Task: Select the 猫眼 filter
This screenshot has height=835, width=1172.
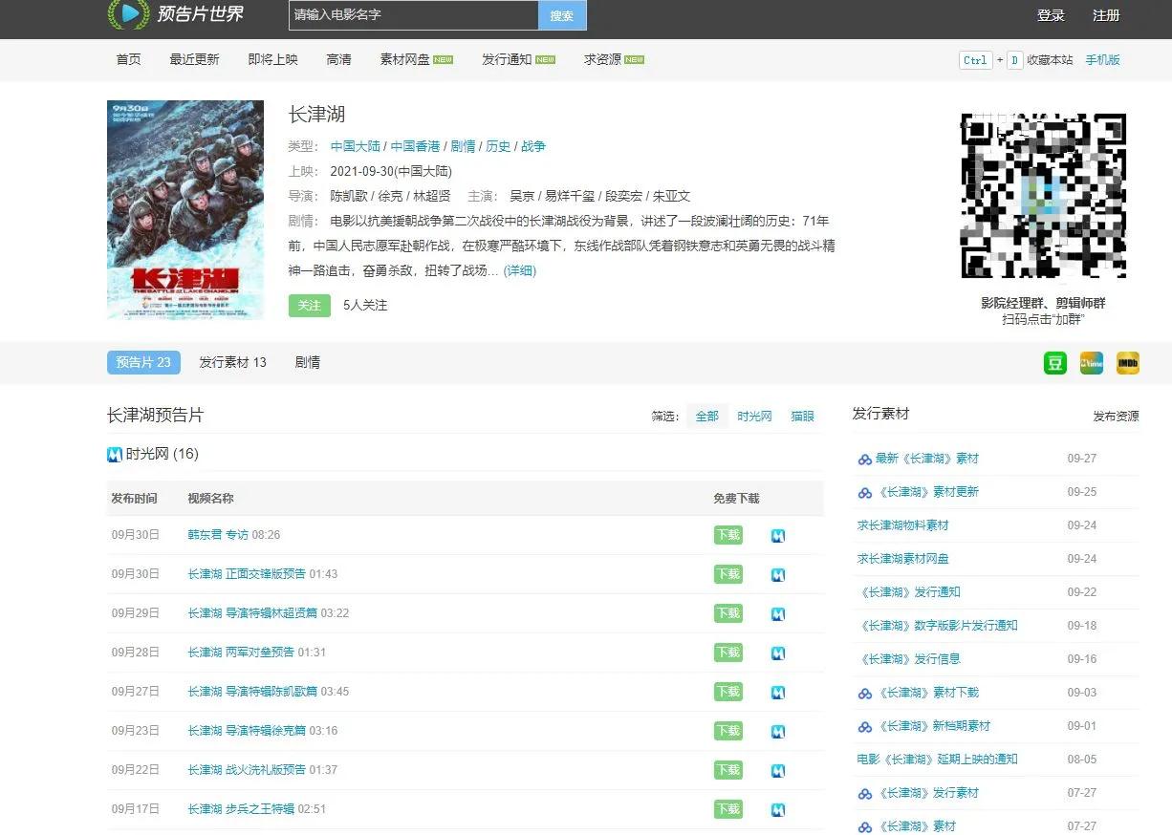Action: pyautogui.click(x=802, y=417)
